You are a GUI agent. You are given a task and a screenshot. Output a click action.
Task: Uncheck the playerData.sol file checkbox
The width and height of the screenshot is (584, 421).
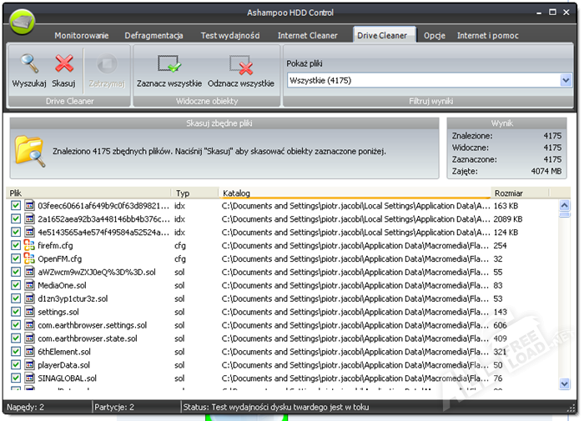click(x=16, y=365)
